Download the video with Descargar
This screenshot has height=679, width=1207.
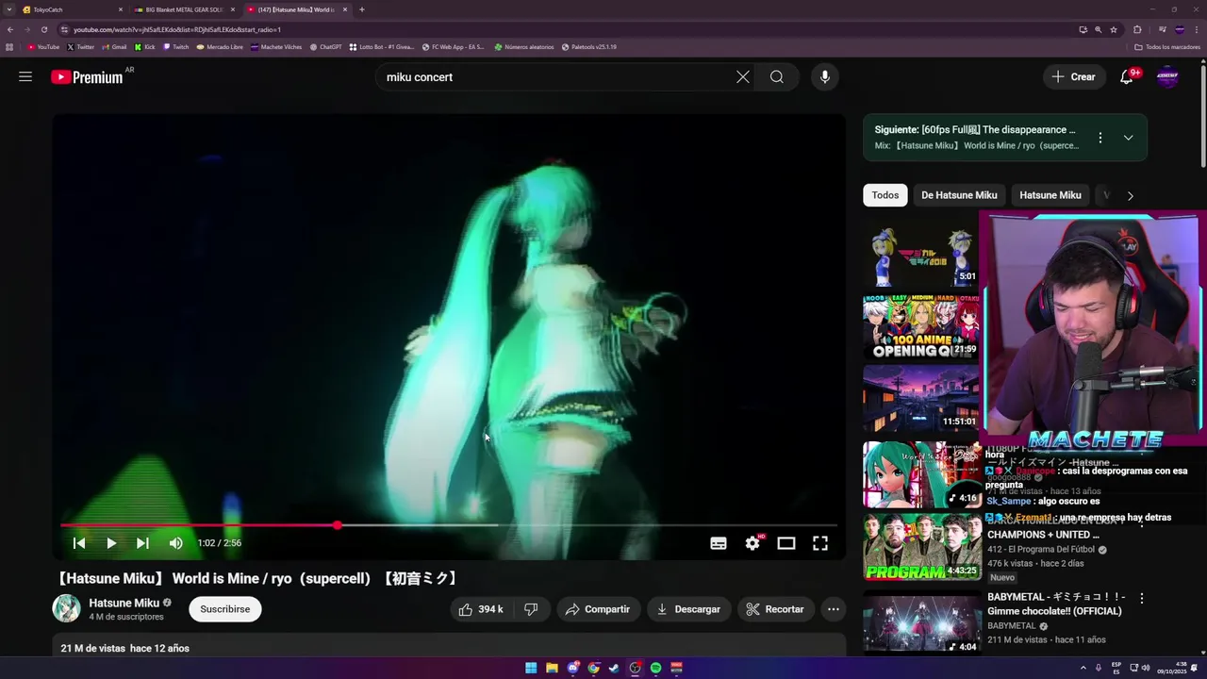point(689,609)
